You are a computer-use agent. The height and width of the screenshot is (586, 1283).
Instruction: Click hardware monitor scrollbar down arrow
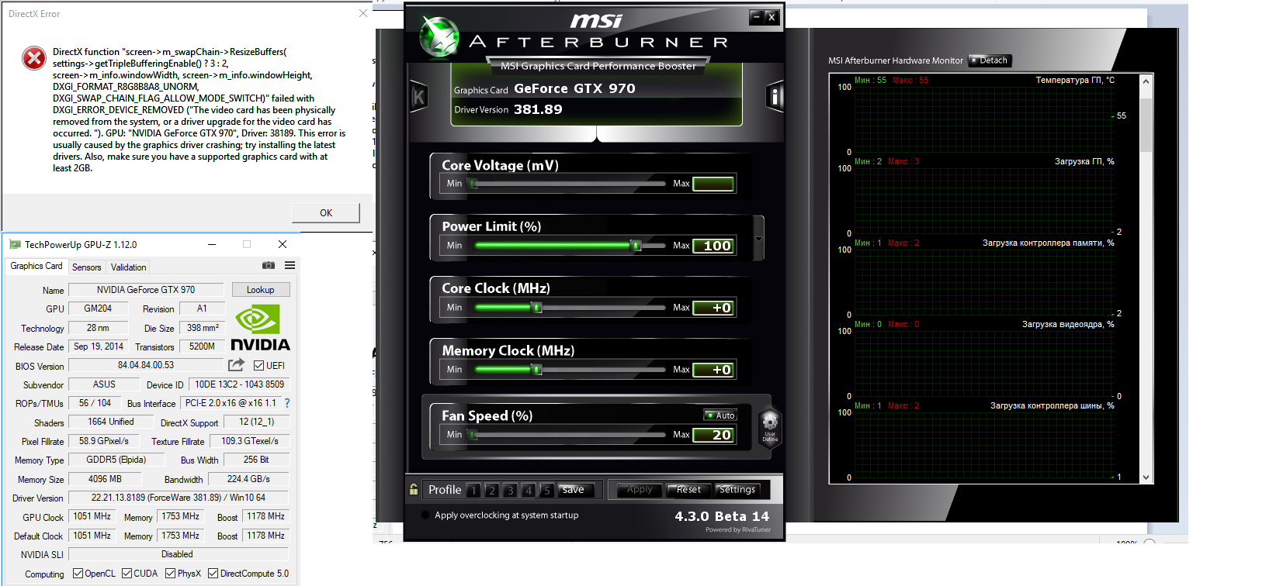click(1146, 477)
